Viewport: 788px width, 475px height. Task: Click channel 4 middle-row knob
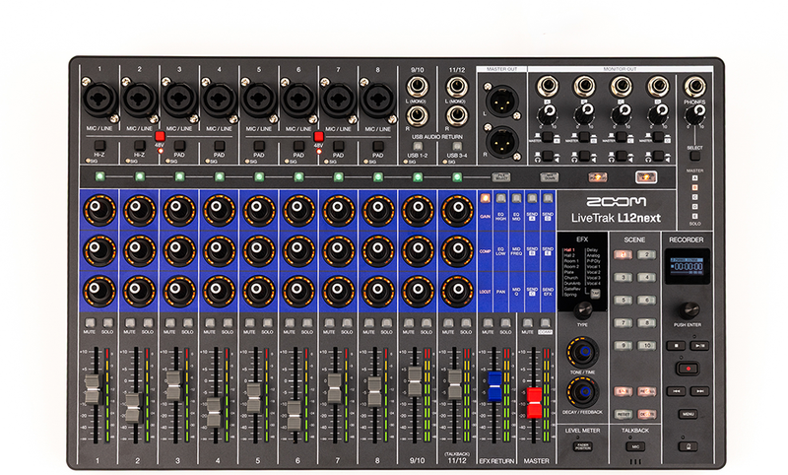(x=219, y=249)
